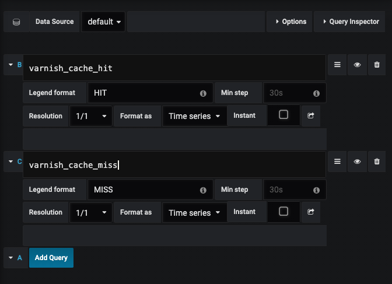Click the varnish_cache_hit query field
The width and height of the screenshot is (392, 284).
coord(174,68)
